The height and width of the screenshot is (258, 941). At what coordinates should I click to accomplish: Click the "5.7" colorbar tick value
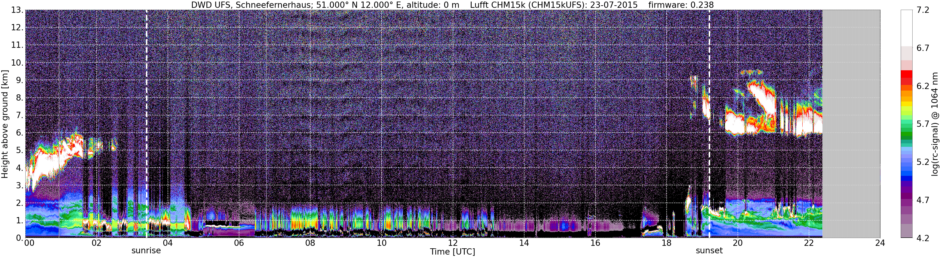point(923,124)
